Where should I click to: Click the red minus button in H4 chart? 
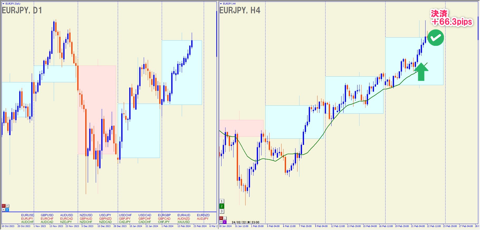tap(221, 218)
